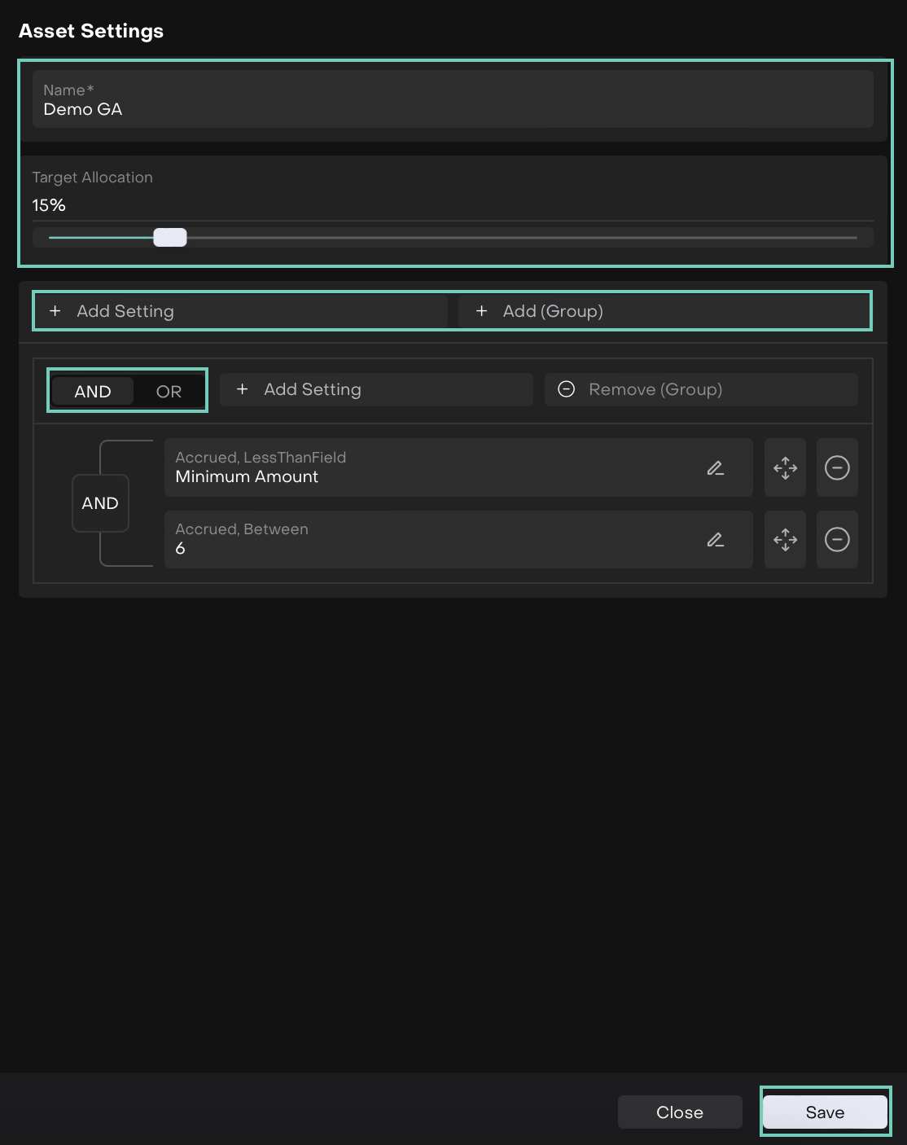Viewport: 907px width, 1145px height.
Task: Select the AND toggle option
Action: 93,392
